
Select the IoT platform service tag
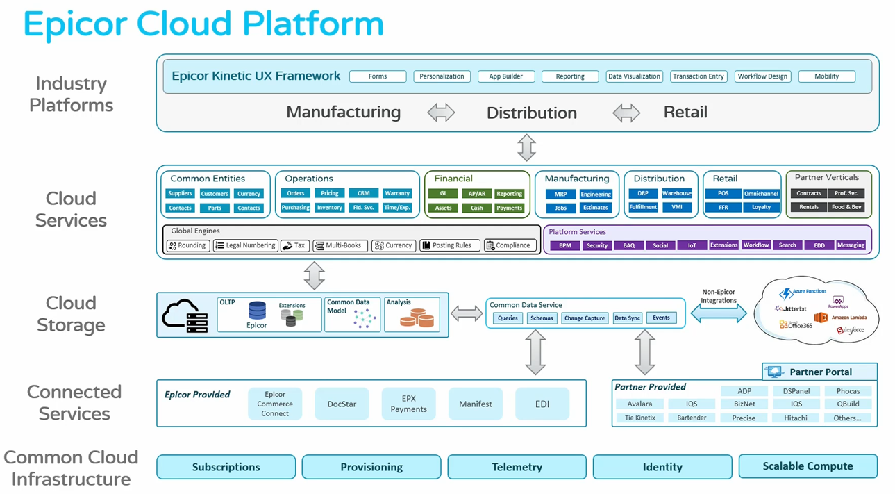[692, 245]
